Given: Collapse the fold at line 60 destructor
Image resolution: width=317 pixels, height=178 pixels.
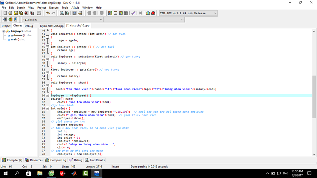Looking at the screenshot, I should (48, 96).
